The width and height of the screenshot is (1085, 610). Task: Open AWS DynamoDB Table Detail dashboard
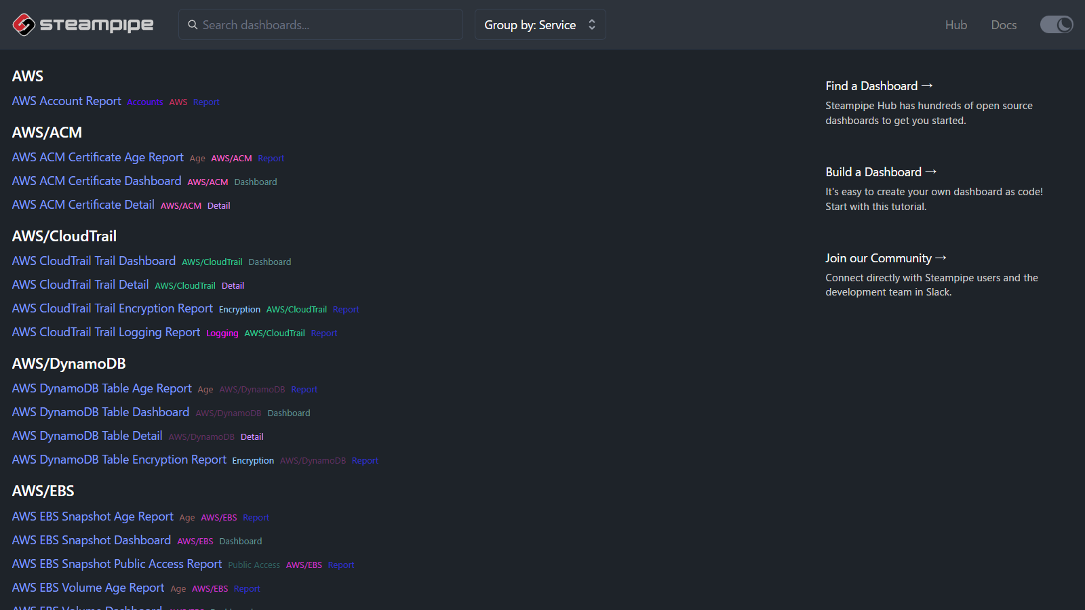coord(87,436)
